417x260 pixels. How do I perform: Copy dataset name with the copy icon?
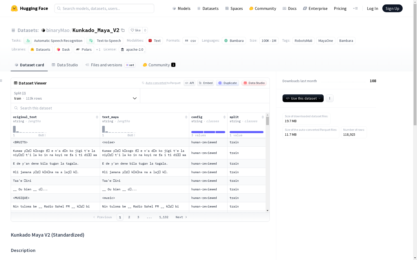(x=123, y=30)
